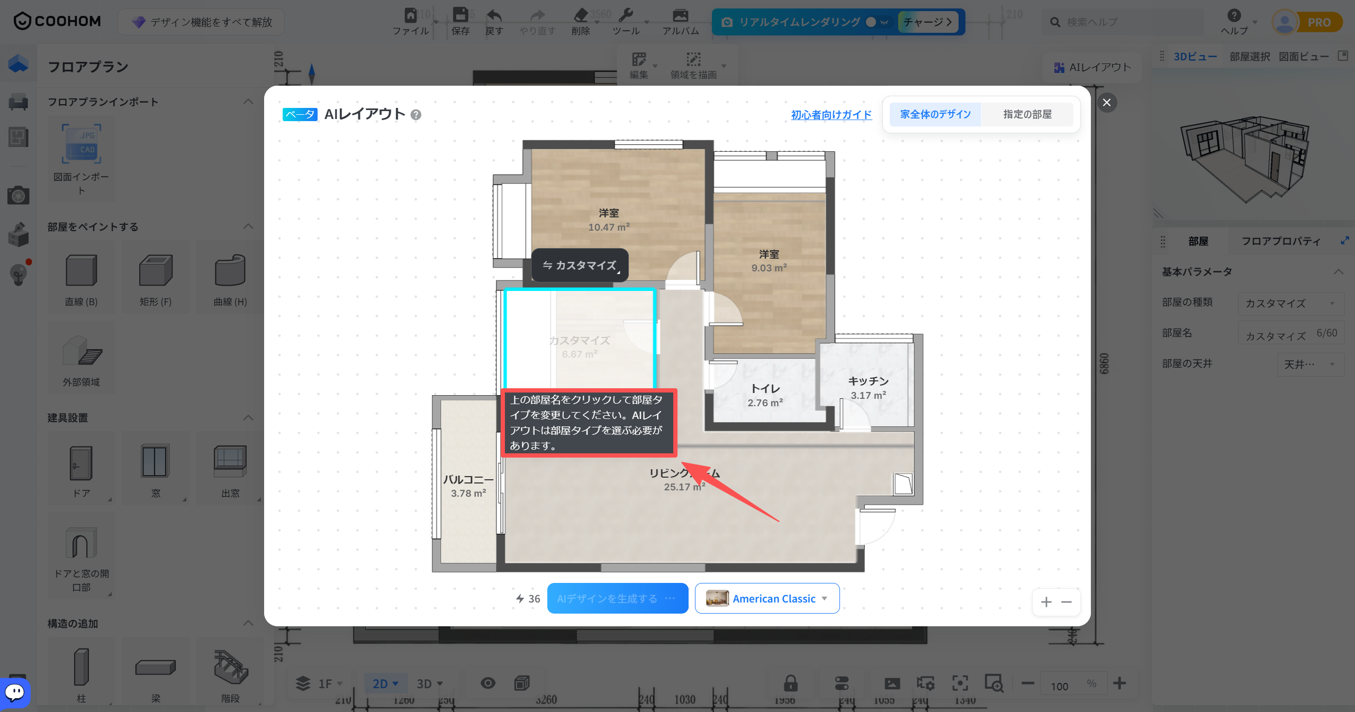Collapse the 基本パラメータ section
This screenshot has height=712, width=1355.
point(1339,272)
